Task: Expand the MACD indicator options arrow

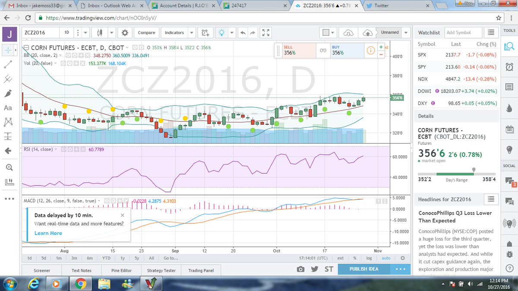Action: coord(100,201)
